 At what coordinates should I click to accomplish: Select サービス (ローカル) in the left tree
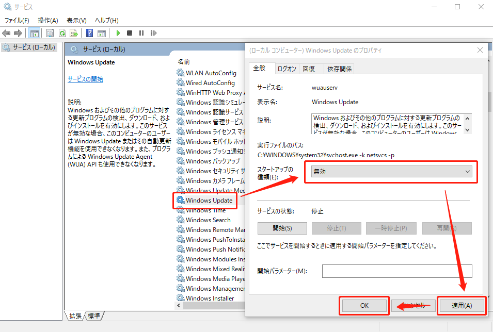point(29,47)
